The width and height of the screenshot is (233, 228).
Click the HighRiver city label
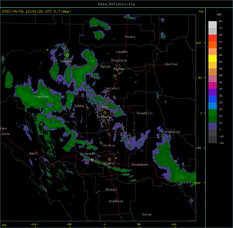(x=116, y=201)
